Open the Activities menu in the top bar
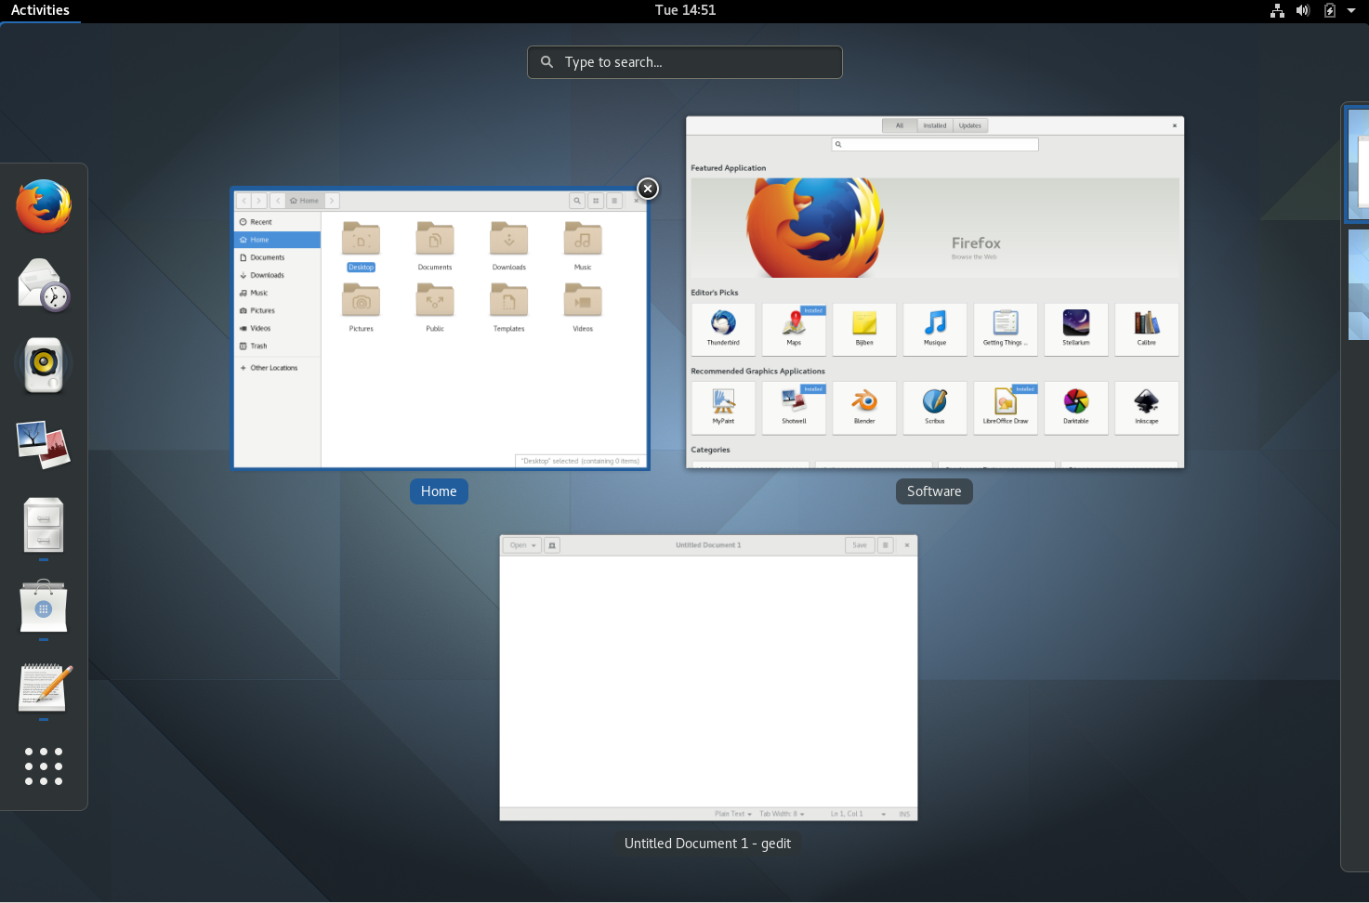Screen dimensions: 1369x903 40,10
